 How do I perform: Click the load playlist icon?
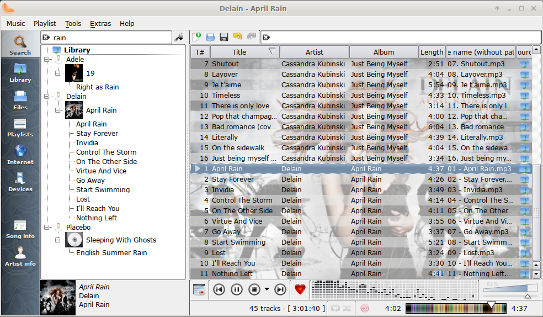(x=210, y=36)
